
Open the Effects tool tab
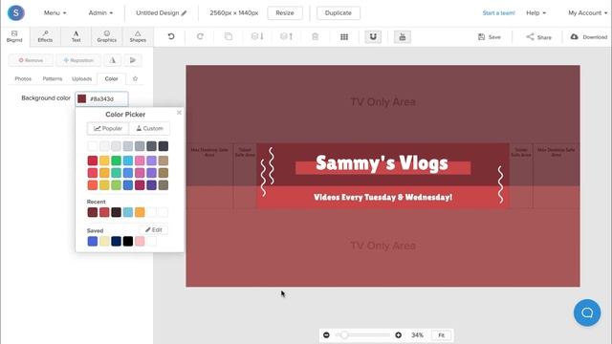pos(45,36)
